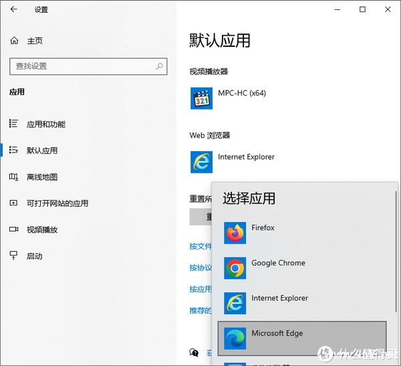
Task: Maximize the 设置 window
Action: [362, 9]
